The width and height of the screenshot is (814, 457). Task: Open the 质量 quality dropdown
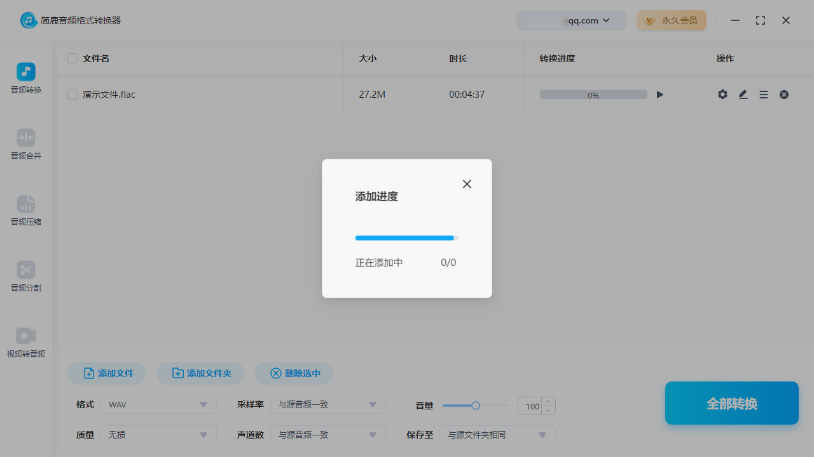158,435
